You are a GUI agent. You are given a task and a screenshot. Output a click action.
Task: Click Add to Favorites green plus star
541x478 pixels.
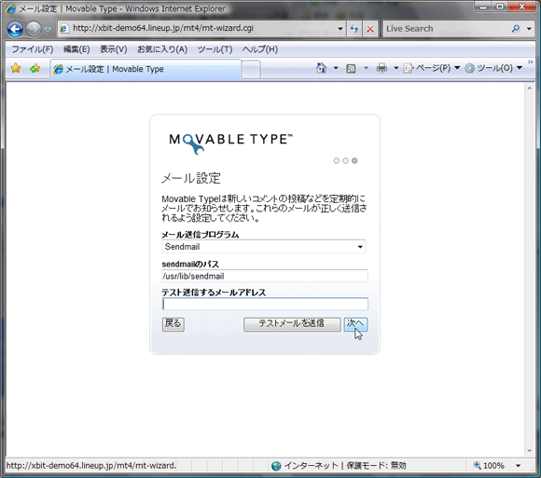coord(35,68)
